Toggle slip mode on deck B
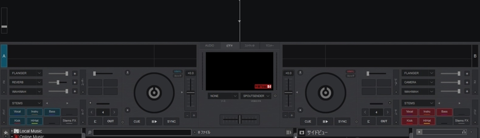Viewport: 480px width, 138px height. tap(350, 76)
